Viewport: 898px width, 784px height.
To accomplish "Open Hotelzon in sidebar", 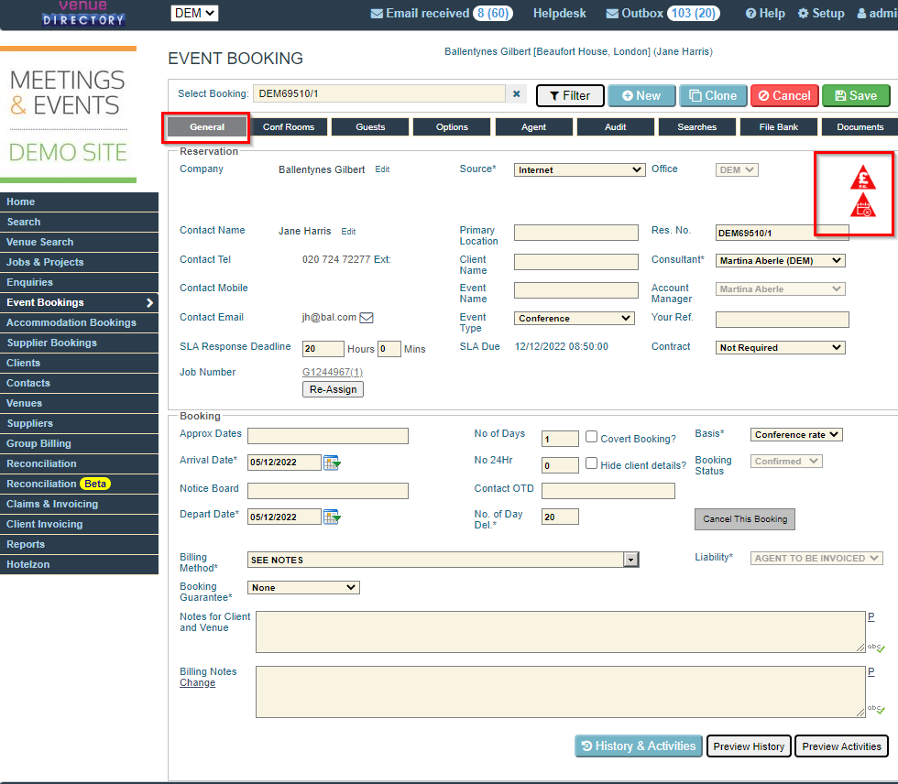I will (x=79, y=564).
